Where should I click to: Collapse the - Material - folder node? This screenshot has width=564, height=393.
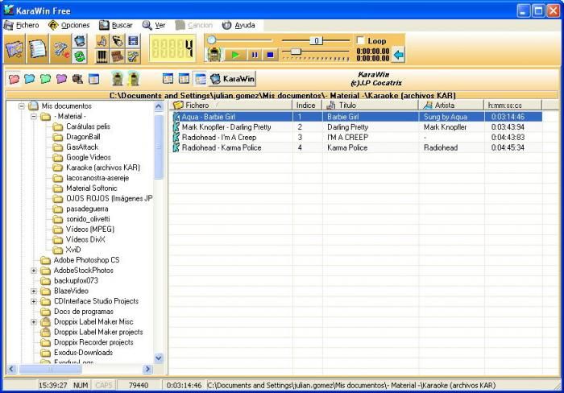click(x=35, y=116)
